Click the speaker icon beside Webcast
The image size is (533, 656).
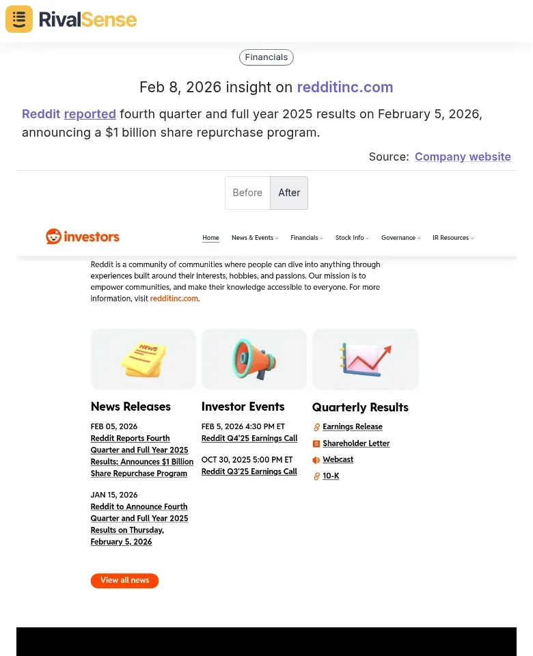(x=316, y=460)
